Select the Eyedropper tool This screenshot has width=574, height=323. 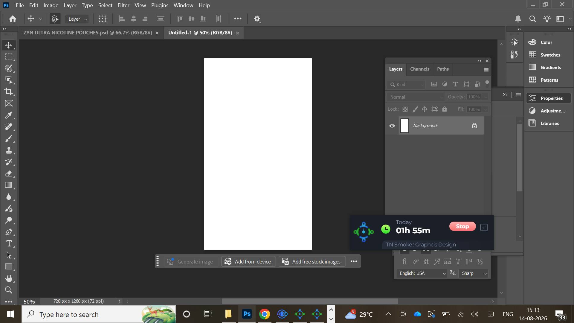9,115
